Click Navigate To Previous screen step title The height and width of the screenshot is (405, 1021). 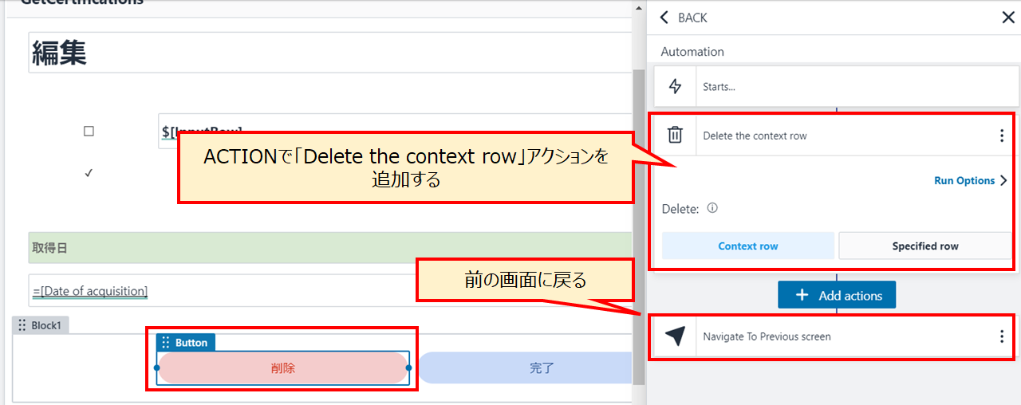[767, 336]
